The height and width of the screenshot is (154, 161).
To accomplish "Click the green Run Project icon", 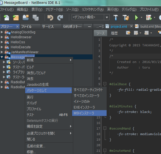I will [x=136, y=17].
